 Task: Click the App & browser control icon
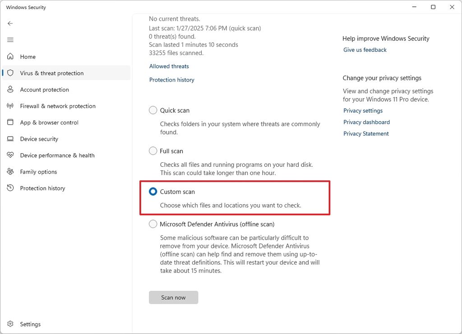tap(10, 122)
